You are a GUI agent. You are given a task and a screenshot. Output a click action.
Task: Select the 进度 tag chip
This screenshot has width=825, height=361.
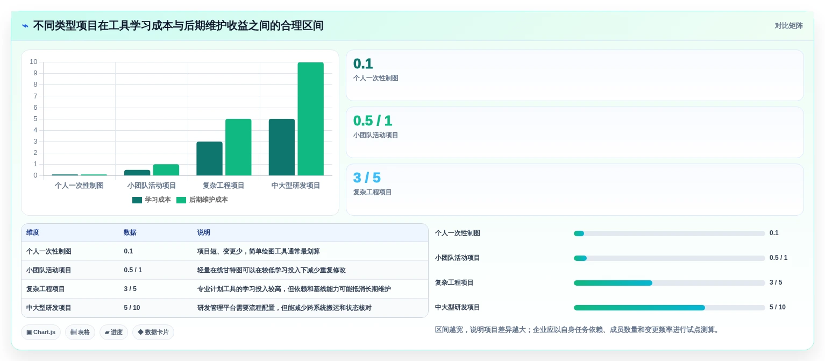point(113,332)
